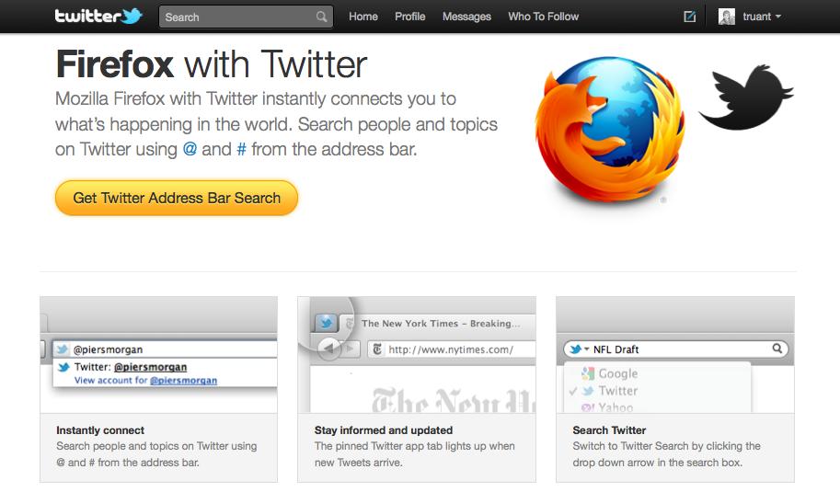840x492 pixels.
Task: Click the pinned Twitter app tab icon
Action: 325,323
